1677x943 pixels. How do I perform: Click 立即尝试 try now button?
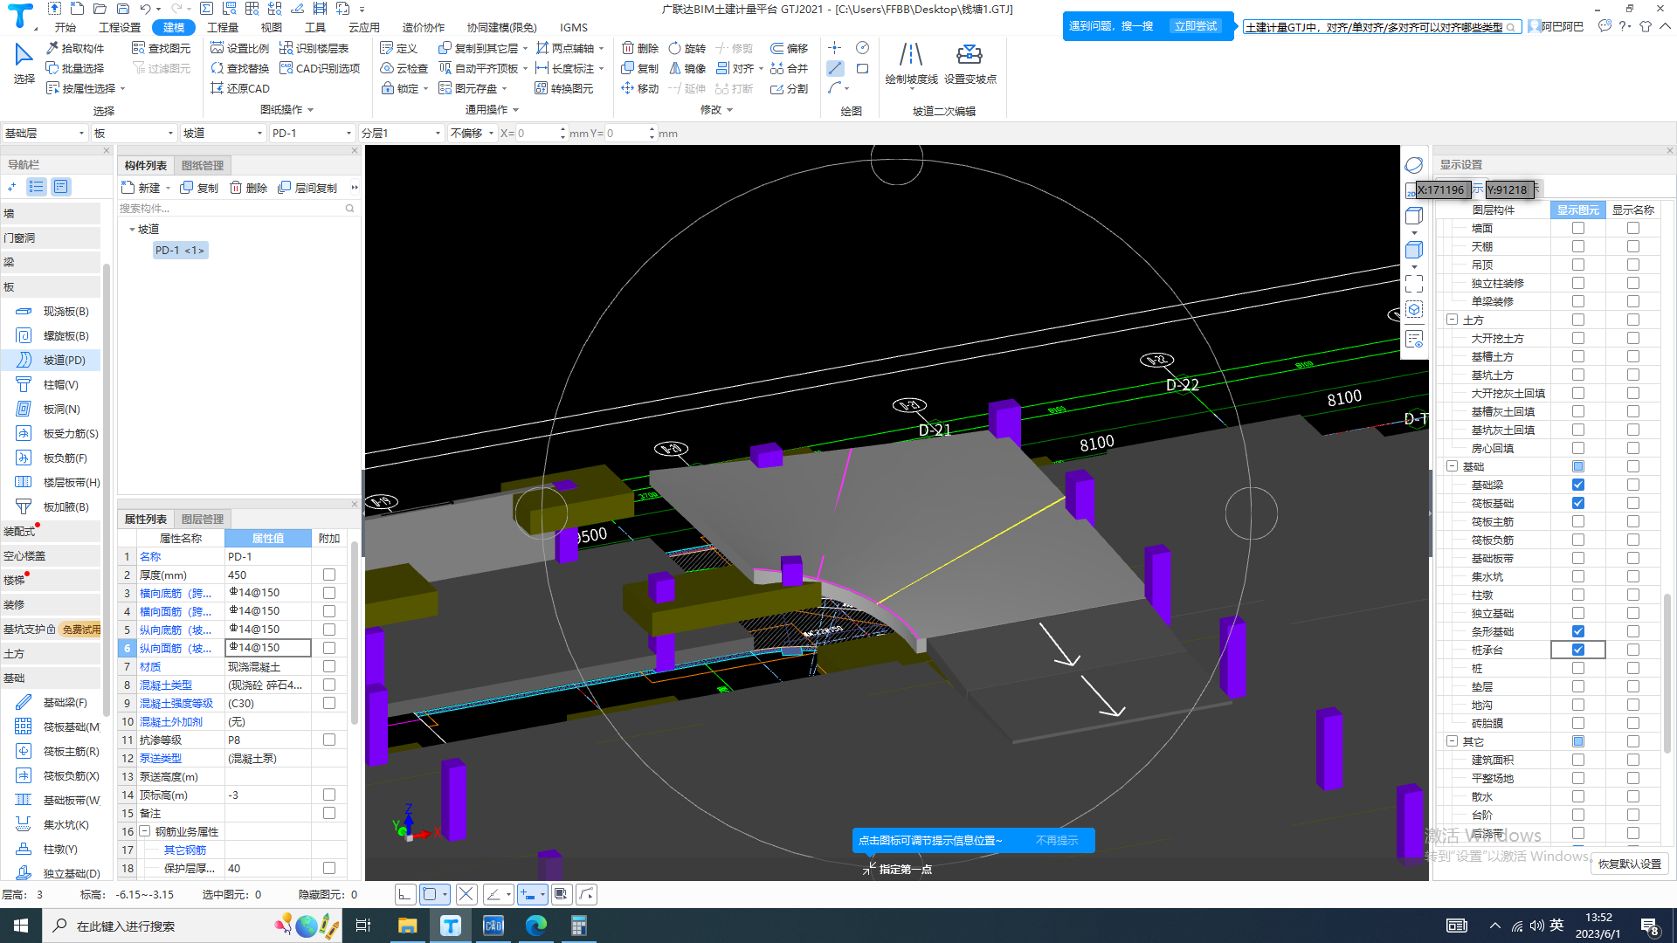point(1195,26)
